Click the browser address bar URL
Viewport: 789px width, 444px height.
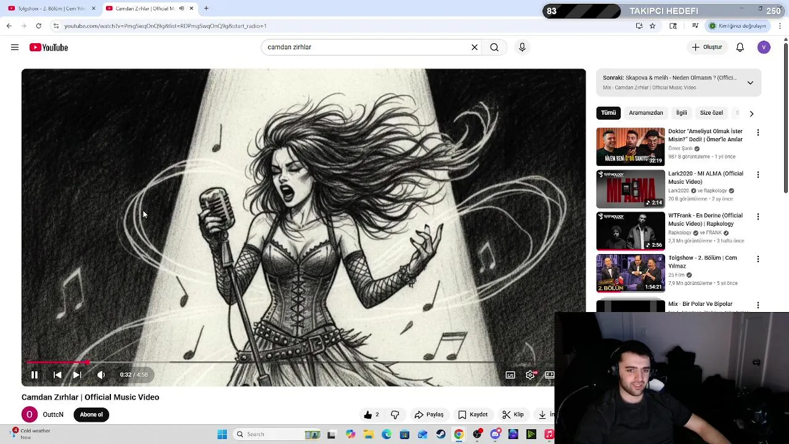pos(165,26)
